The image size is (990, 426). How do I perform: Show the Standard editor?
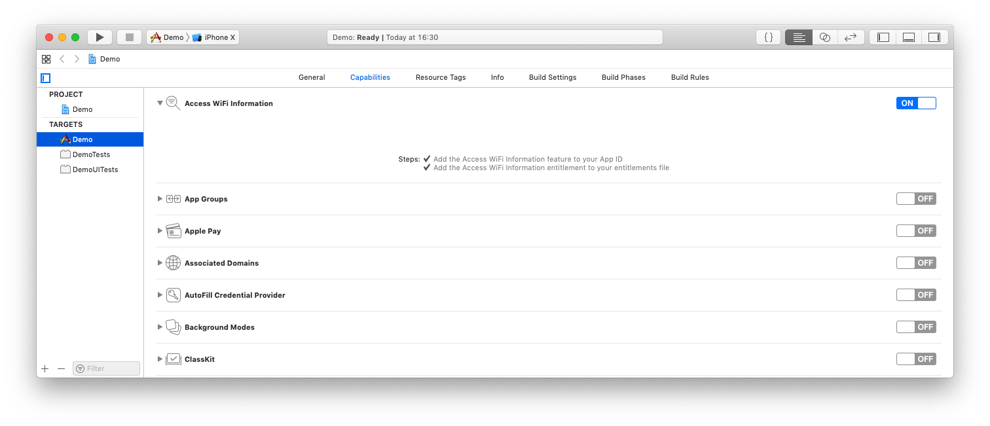point(799,37)
